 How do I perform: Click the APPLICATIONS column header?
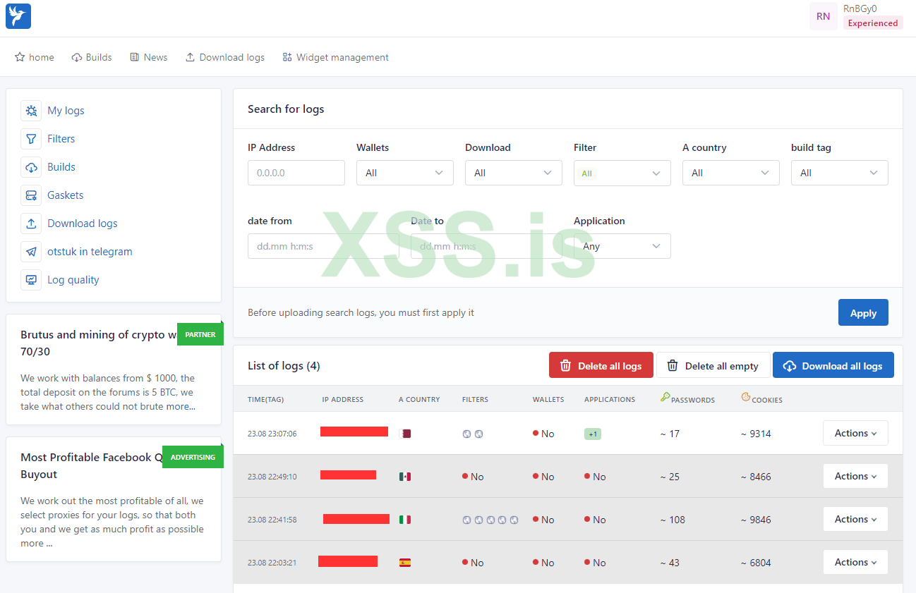coord(610,399)
